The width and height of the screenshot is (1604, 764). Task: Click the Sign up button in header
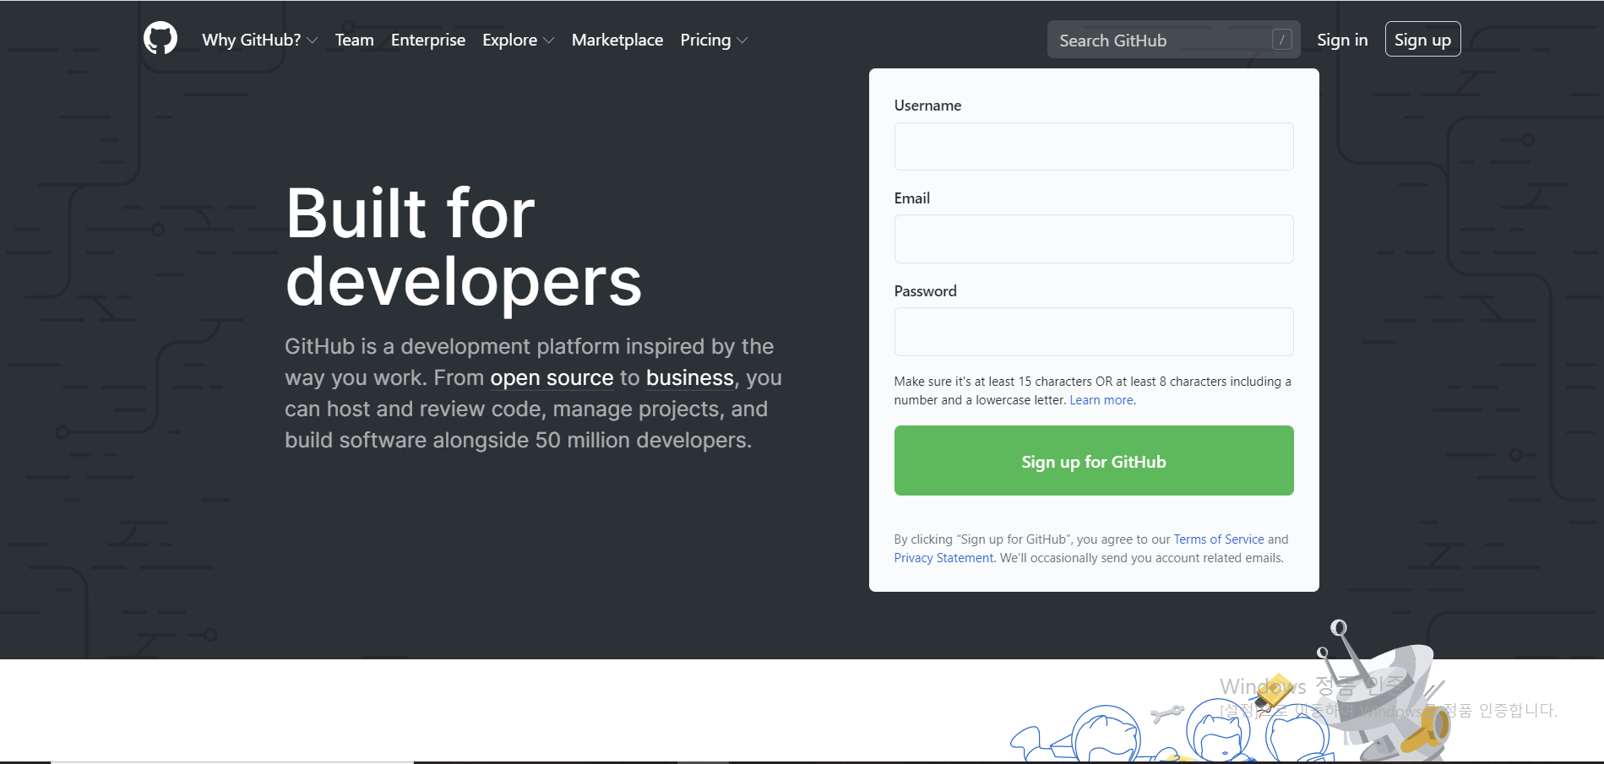coord(1422,40)
